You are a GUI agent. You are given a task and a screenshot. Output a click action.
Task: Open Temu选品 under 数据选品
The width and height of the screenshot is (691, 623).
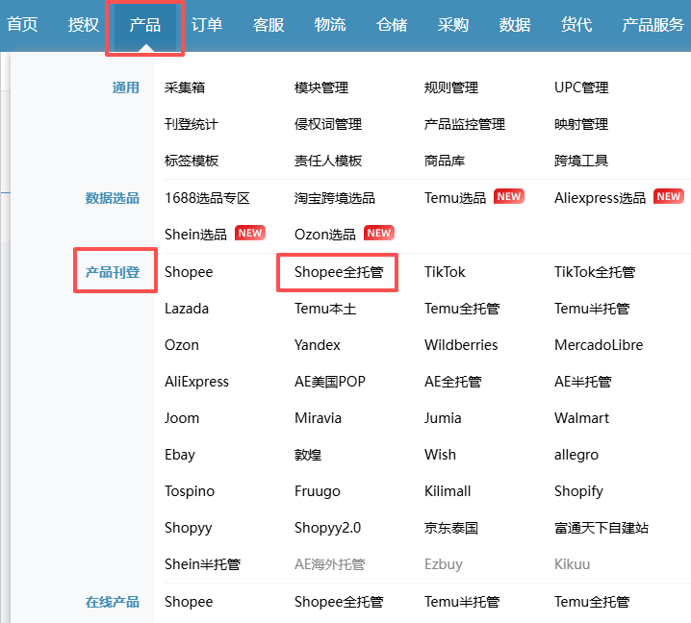(455, 198)
